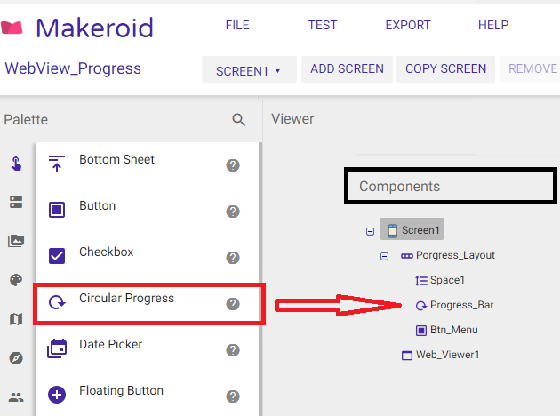This screenshot has height=416, width=560.
Task: Click the ADD SCREEN button
Action: pos(347,69)
